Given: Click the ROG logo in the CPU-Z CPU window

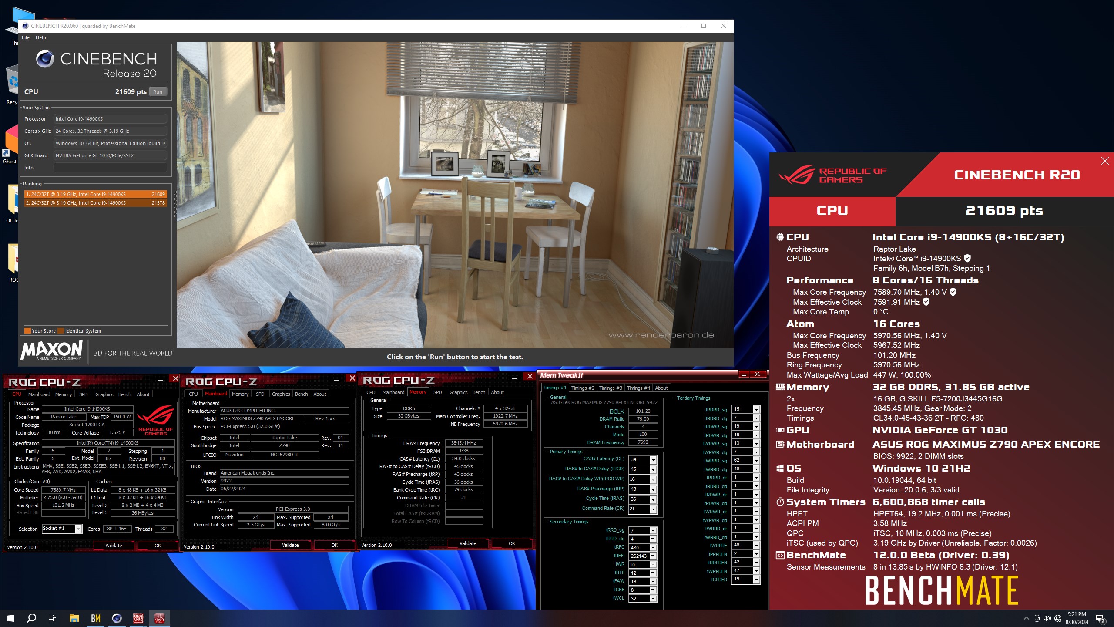Looking at the screenshot, I should (156, 420).
